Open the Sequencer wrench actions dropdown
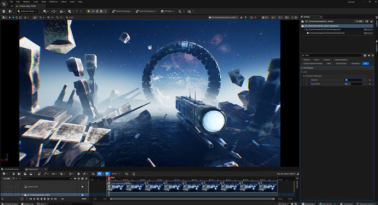This screenshot has height=205, width=378. click(46, 174)
